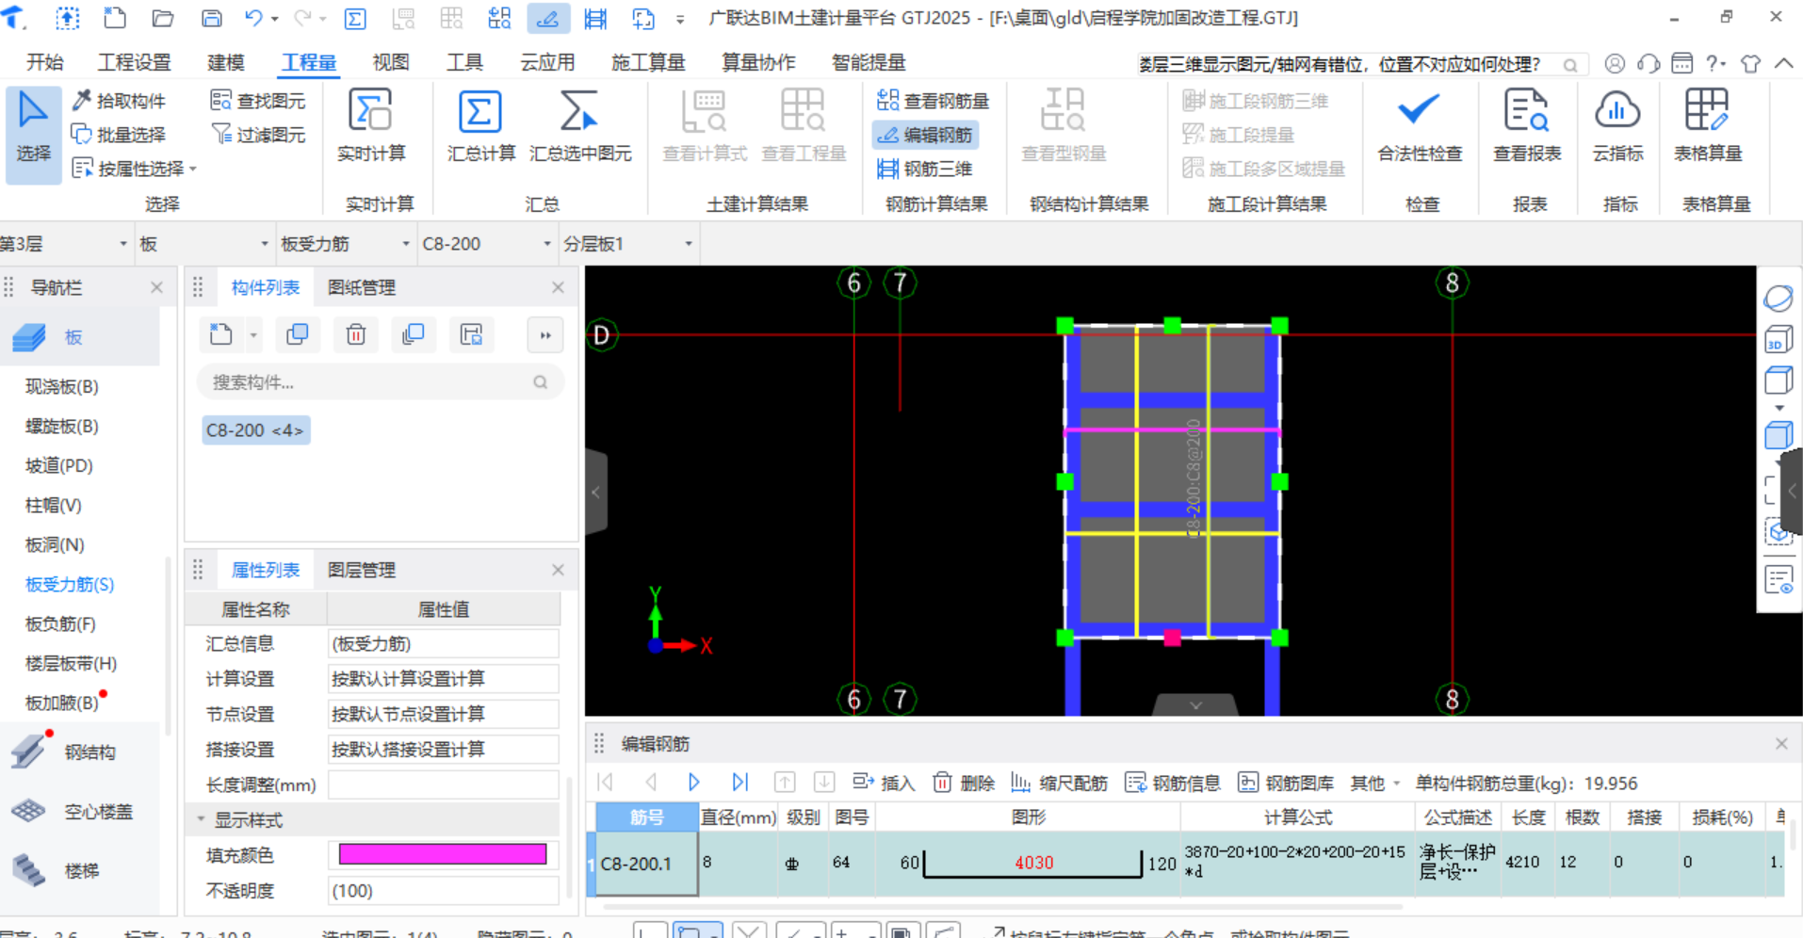The height and width of the screenshot is (938, 1803).
Task: Switch to 云应用 ribbon tab
Action: pyautogui.click(x=547, y=62)
